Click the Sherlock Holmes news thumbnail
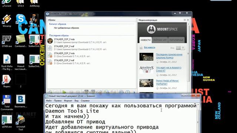Screen dimensions: 237x133 (x=146, y=57)
